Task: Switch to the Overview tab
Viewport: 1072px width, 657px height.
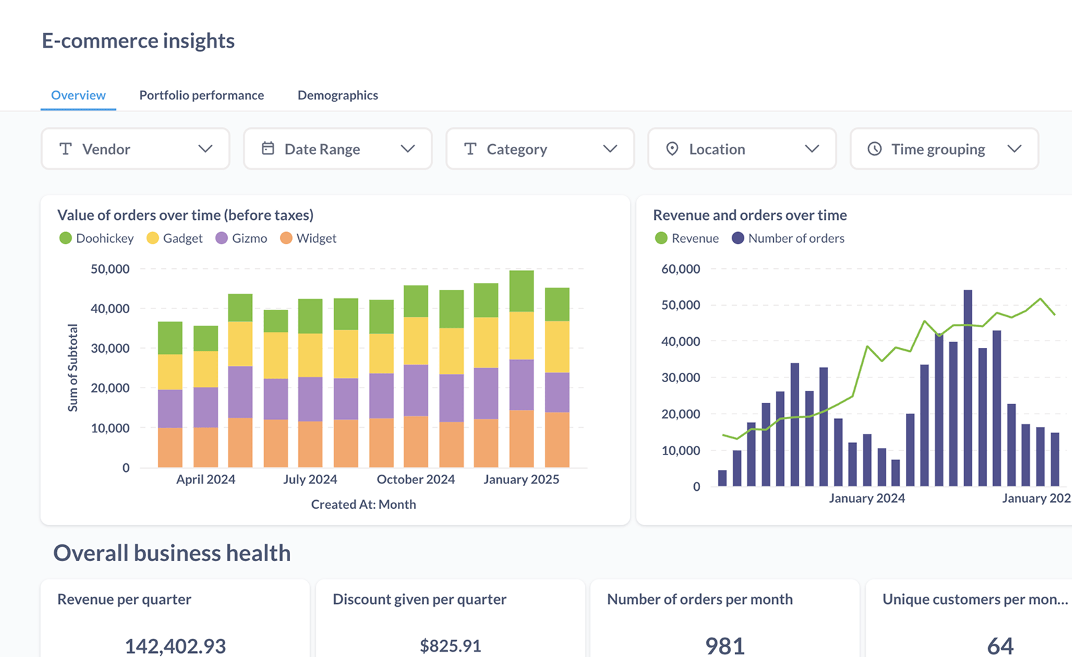Action: [x=78, y=95]
